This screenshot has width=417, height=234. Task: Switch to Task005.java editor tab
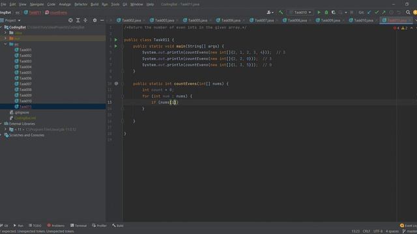point(197,20)
